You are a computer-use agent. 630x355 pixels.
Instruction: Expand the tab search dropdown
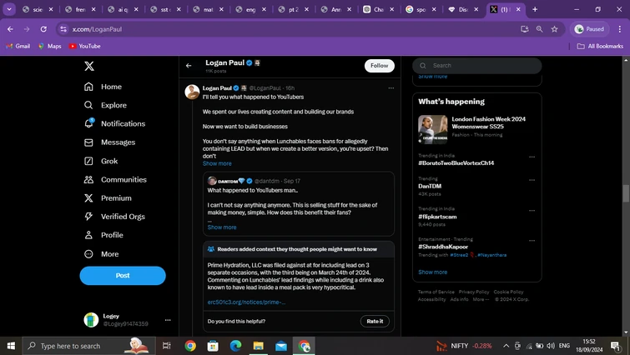9,9
